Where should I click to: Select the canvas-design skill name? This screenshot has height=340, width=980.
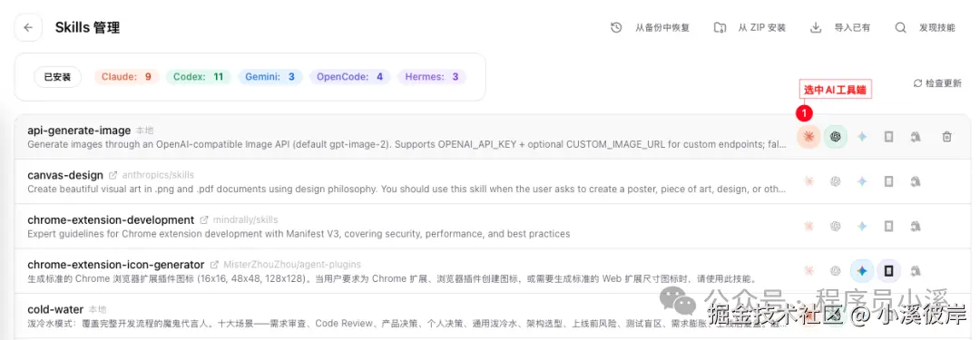click(x=65, y=175)
